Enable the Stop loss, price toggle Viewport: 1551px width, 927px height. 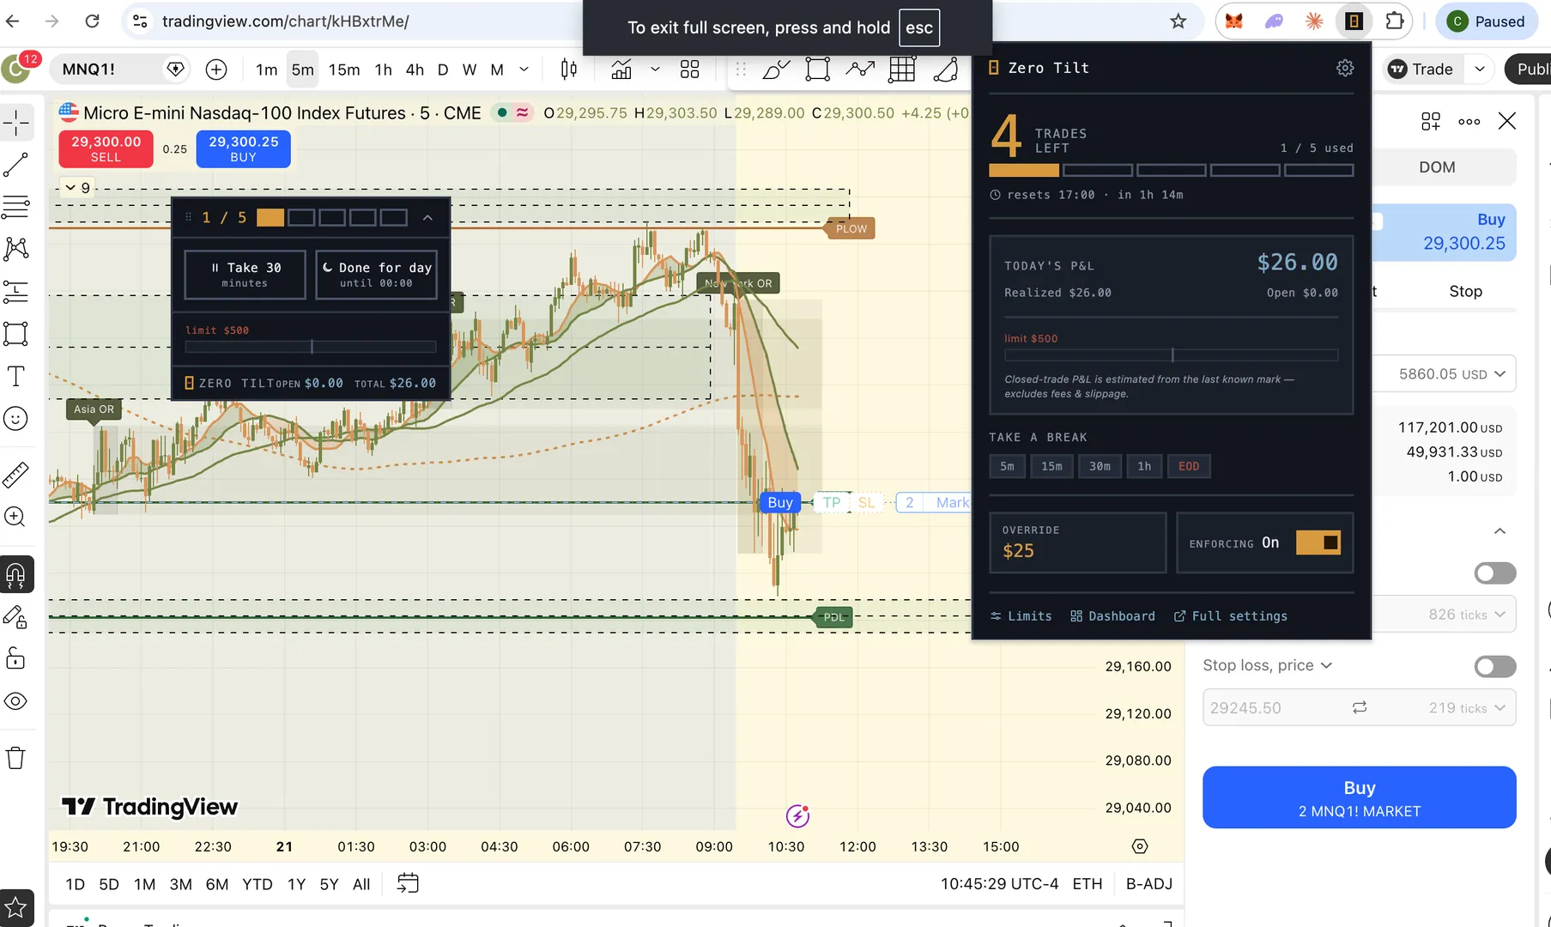point(1494,666)
